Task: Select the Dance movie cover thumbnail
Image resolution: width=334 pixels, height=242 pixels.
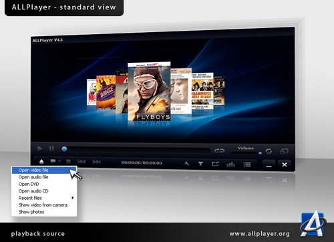Action: (106, 92)
